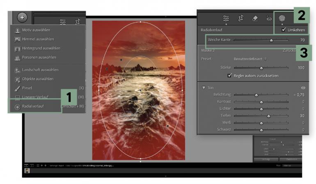Screen dimensions: 316x184
Task: Click the Zurücks reset link beside Maske 2
Action: tap(289, 50)
